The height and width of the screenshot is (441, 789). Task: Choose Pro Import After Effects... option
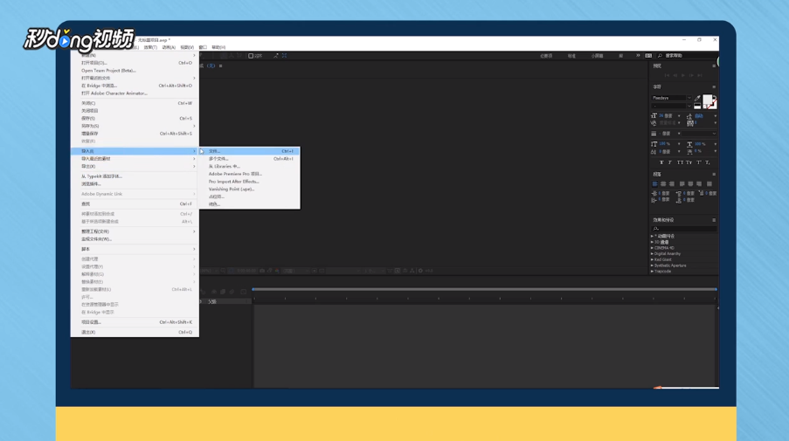coord(250,182)
